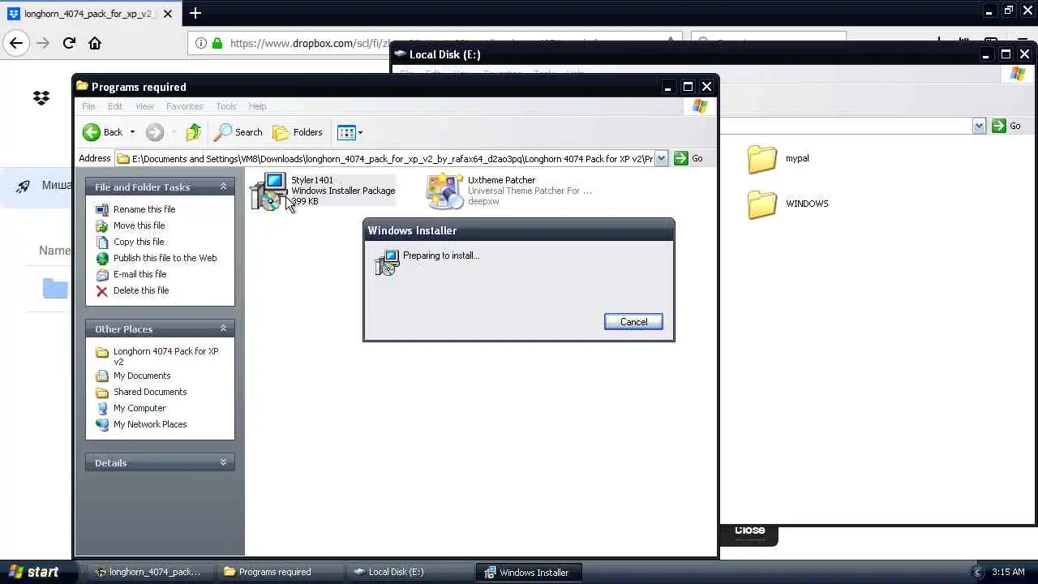This screenshot has width=1038, height=584.
Task: Expand the address bar dropdown in Programs required
Action: pyautogui.click(x=661, y=158)
